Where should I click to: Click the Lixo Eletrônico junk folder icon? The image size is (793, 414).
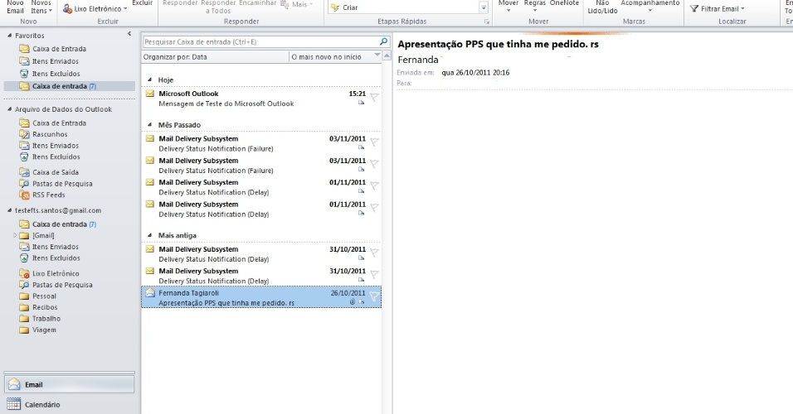point(24,273)
